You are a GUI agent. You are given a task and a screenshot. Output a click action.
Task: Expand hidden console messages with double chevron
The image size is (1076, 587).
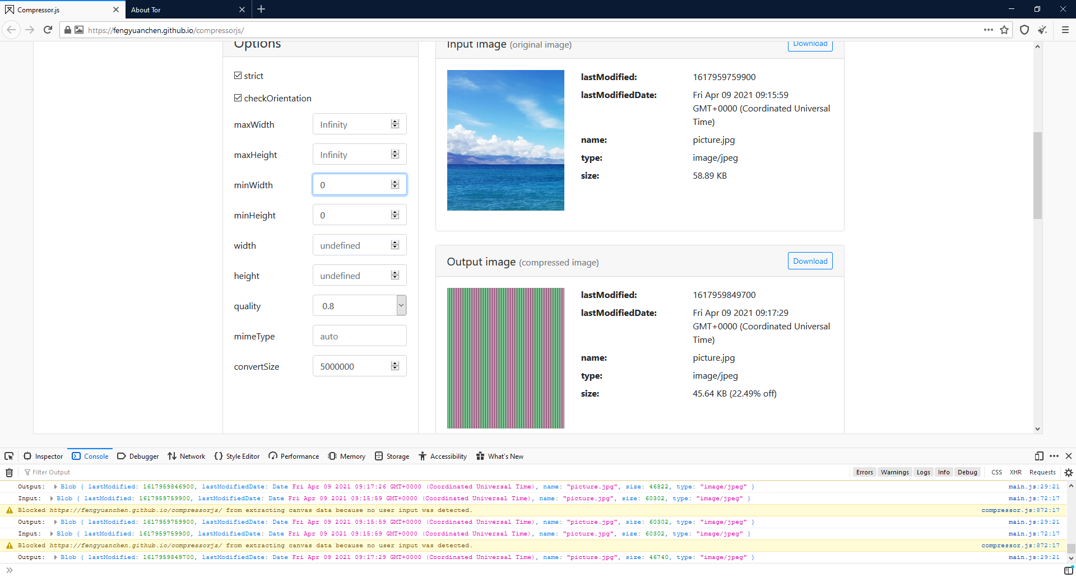10,570
